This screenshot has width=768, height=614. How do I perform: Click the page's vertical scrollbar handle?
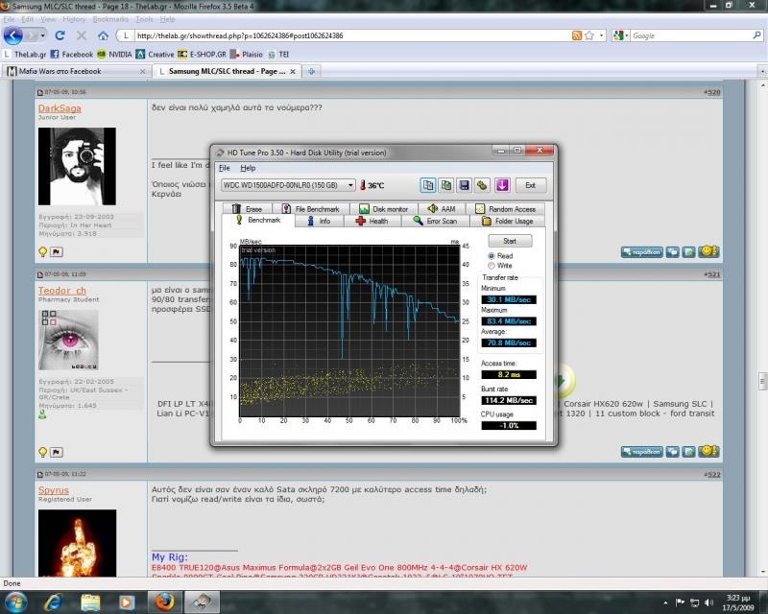762,381
